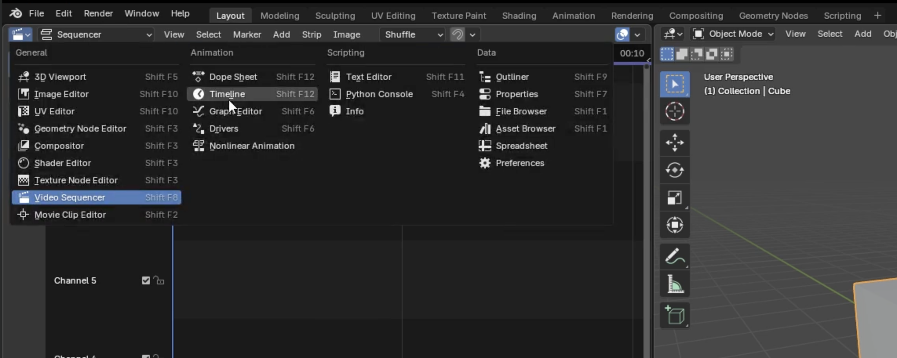Open the Object Mode dropdown
Viewport: 897px width, 358px height.
pyautogui.click(x=733, y=34)
